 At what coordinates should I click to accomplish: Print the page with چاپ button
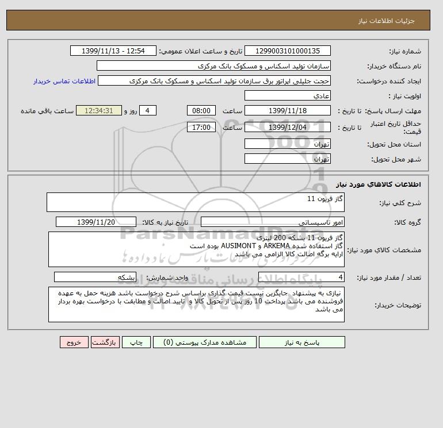[136, 342]
